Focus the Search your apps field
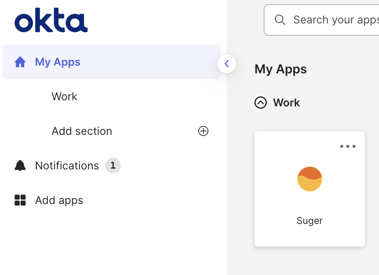The height and width of the screenshot is (275, 379). pos(334,20)
